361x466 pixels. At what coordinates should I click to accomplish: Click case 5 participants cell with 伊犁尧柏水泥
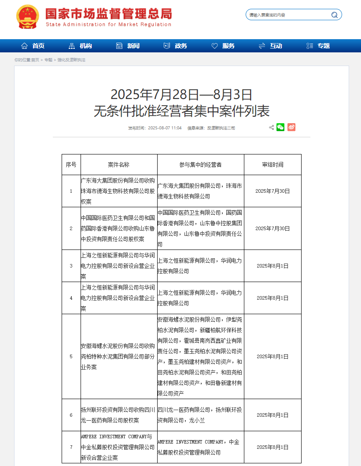pyautogui.click(x=200, y=356)
